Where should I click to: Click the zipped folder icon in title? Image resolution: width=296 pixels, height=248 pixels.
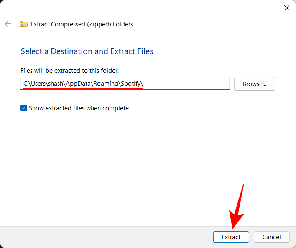point(24,24)
